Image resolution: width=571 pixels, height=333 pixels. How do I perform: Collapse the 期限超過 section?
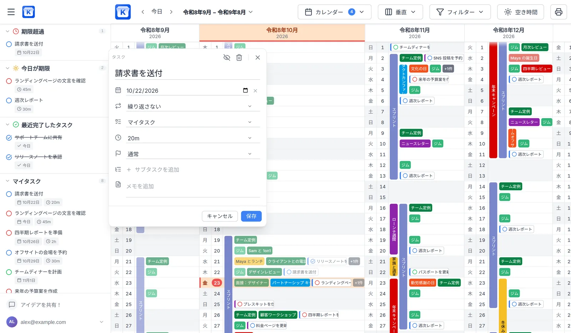click(x=7, y=31)
